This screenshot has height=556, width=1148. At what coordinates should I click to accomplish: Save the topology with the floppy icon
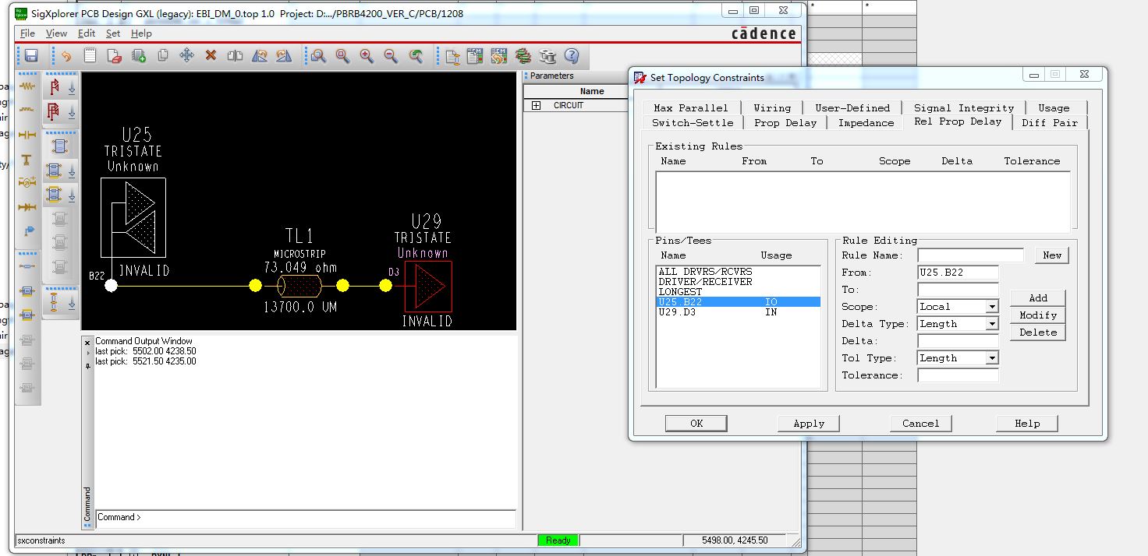point(31,55)
